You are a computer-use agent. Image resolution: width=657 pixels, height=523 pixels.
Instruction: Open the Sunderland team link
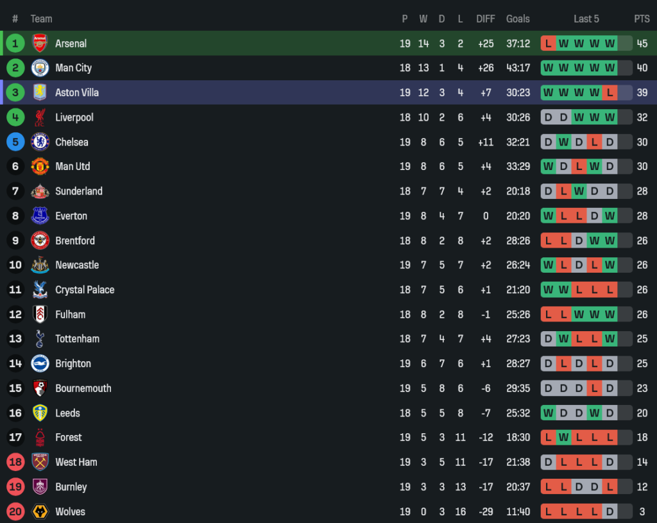pyautogui.click(x=79, y=191)
